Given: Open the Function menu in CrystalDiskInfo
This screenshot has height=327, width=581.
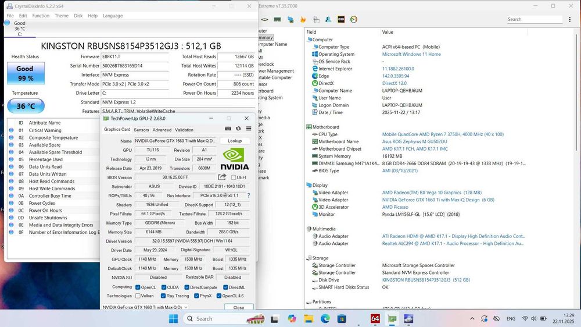Looking at the screenshot, I should tap(41, 16).
